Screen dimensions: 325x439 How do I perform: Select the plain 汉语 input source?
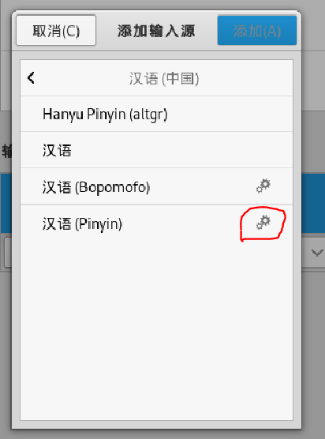click(x=157, y=150)
